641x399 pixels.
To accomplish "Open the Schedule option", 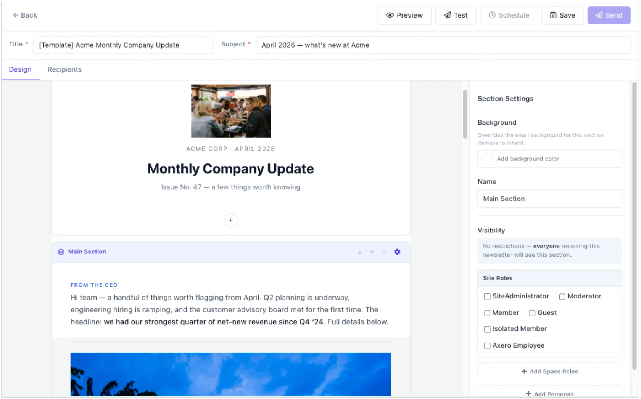I will coord(509,15).
